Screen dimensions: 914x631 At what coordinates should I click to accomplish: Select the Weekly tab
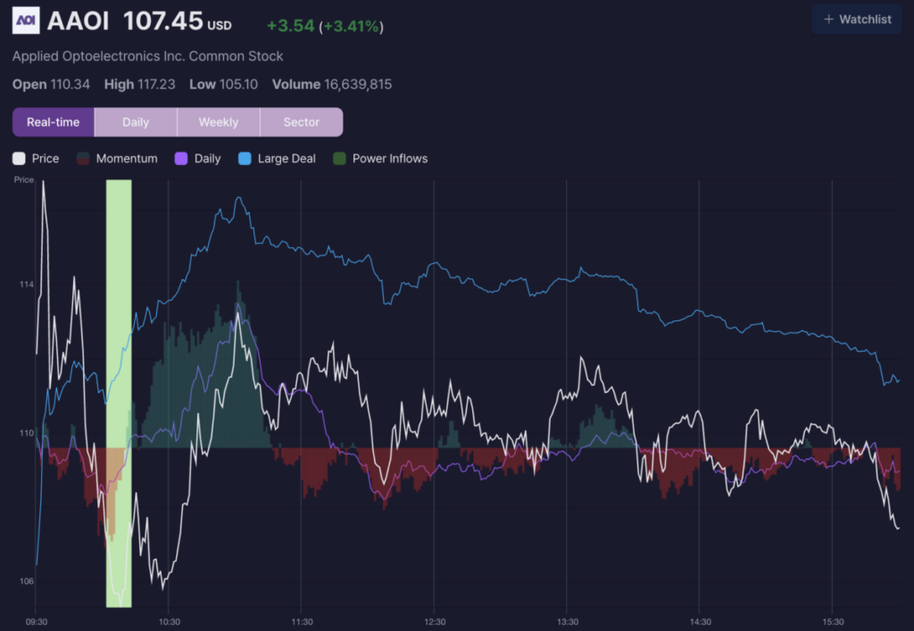[219, 122]
